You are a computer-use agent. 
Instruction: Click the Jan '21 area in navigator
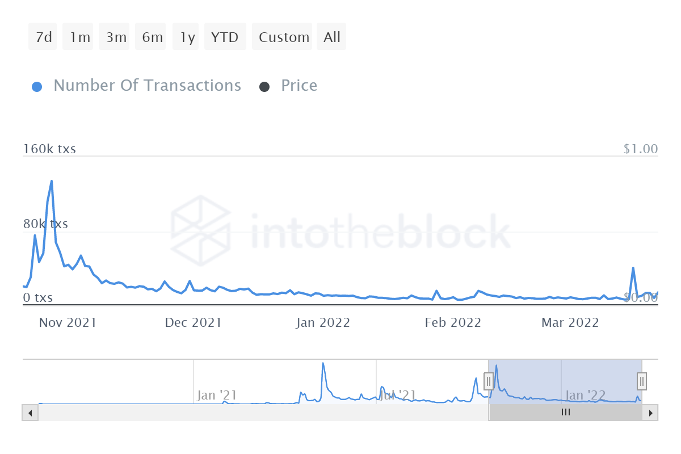[216, 395]
